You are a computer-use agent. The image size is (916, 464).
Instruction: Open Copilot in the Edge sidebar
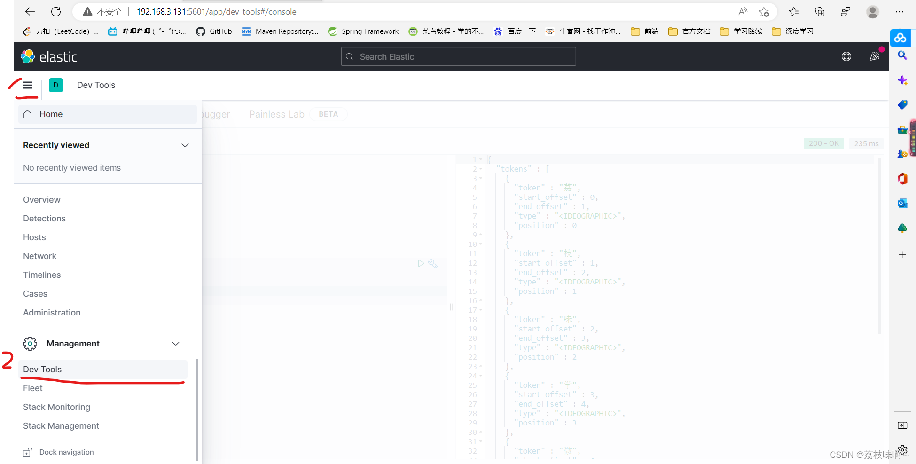point(901,38)
